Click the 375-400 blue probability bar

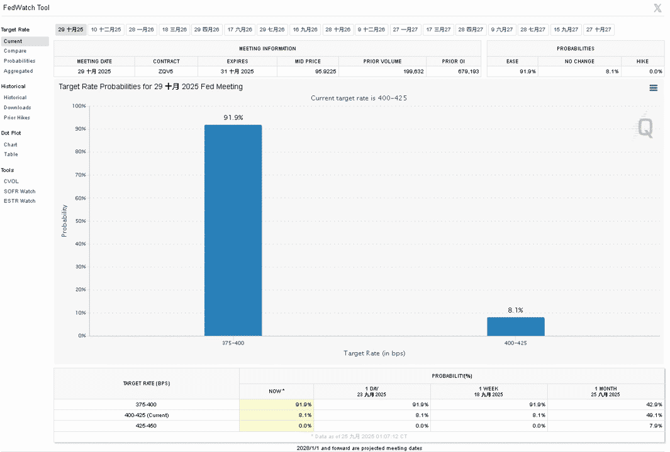tap(233, 230)
